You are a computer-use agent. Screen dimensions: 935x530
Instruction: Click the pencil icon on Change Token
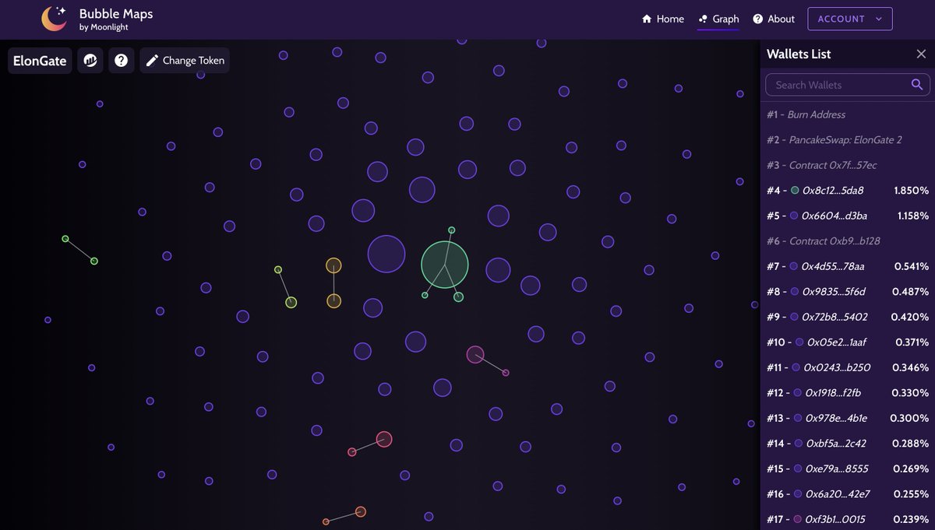150,60
